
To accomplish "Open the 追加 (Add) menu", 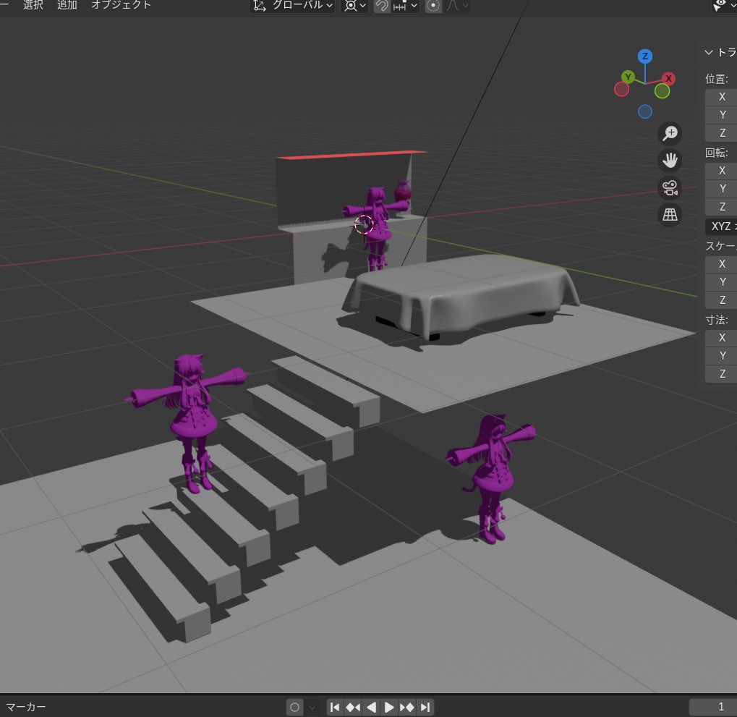I will click(67, 4).
